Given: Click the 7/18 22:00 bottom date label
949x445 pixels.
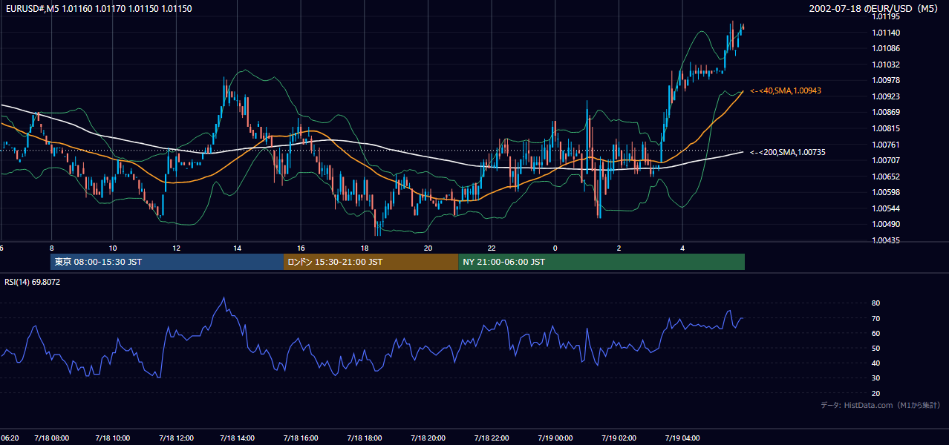Looking at the screenshot, I should coord(492,438).
